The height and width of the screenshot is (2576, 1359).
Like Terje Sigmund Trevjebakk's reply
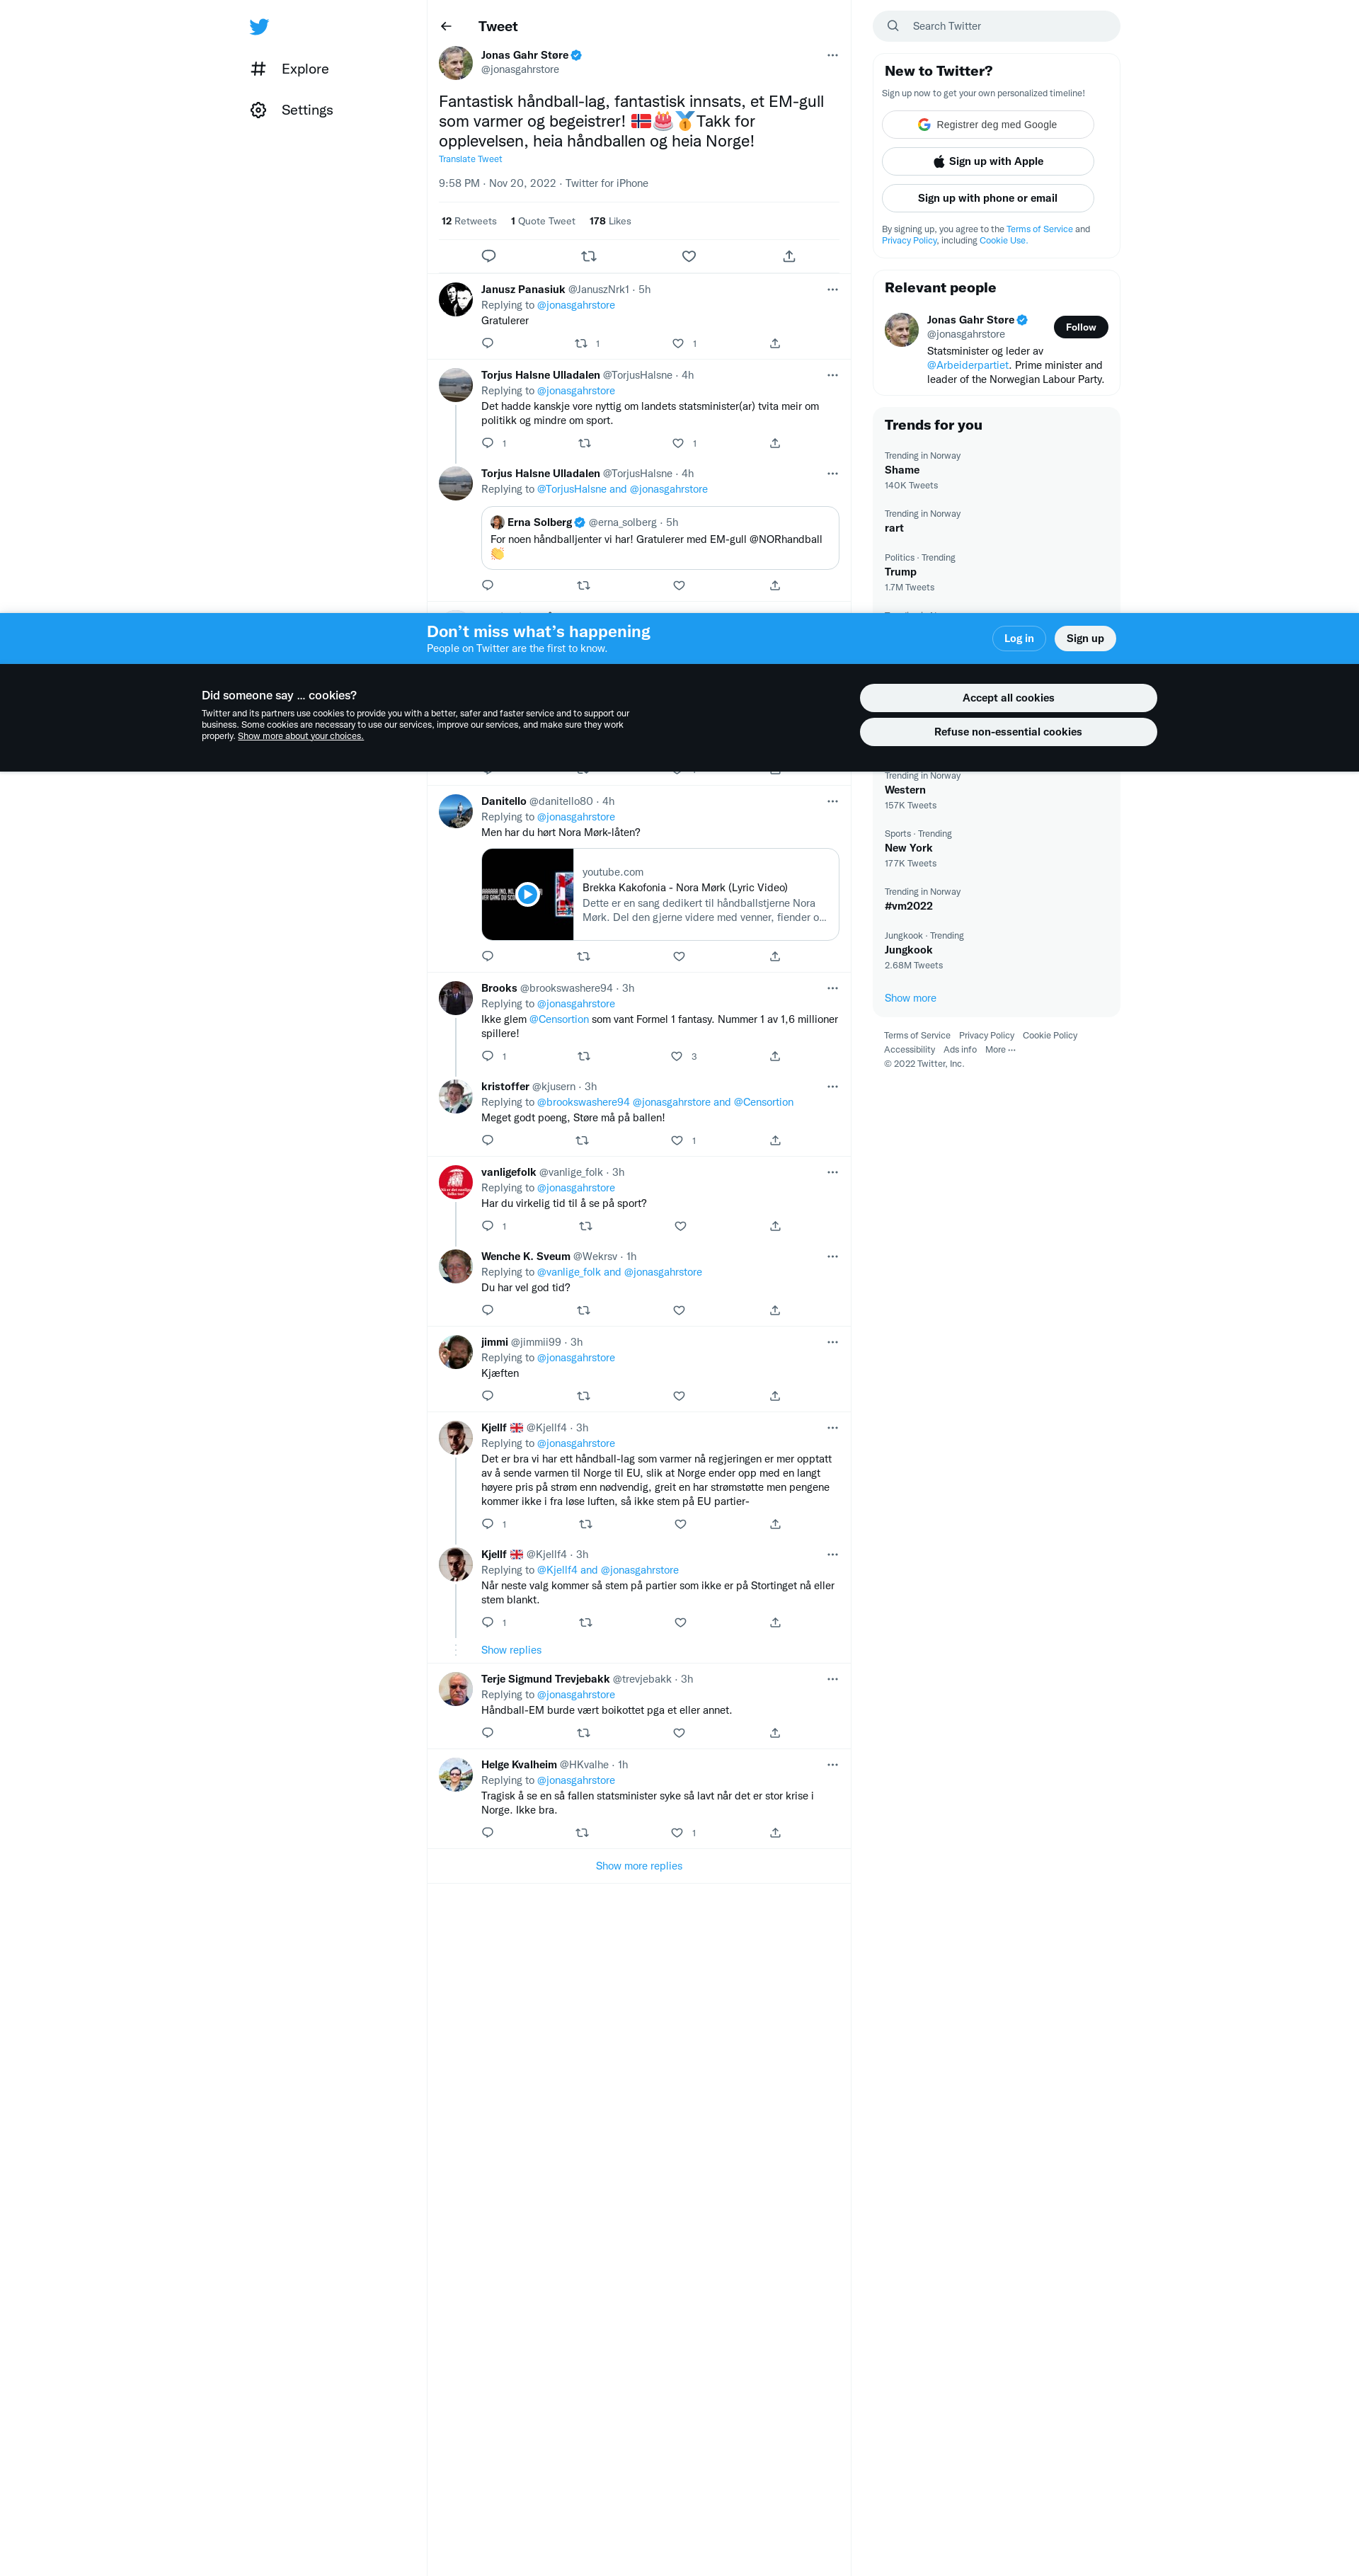679,1733
